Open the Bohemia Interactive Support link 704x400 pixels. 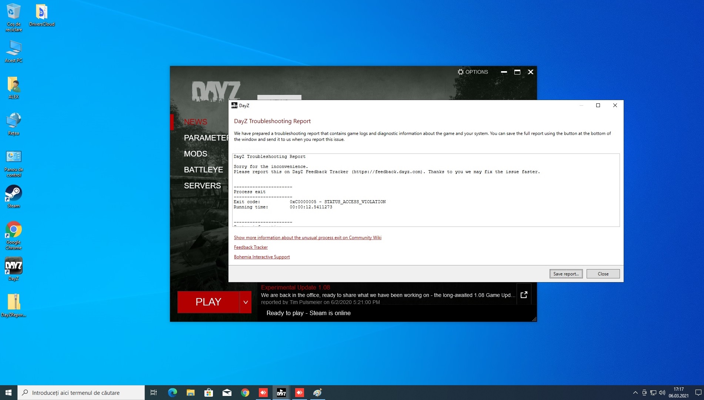point(262,257)
